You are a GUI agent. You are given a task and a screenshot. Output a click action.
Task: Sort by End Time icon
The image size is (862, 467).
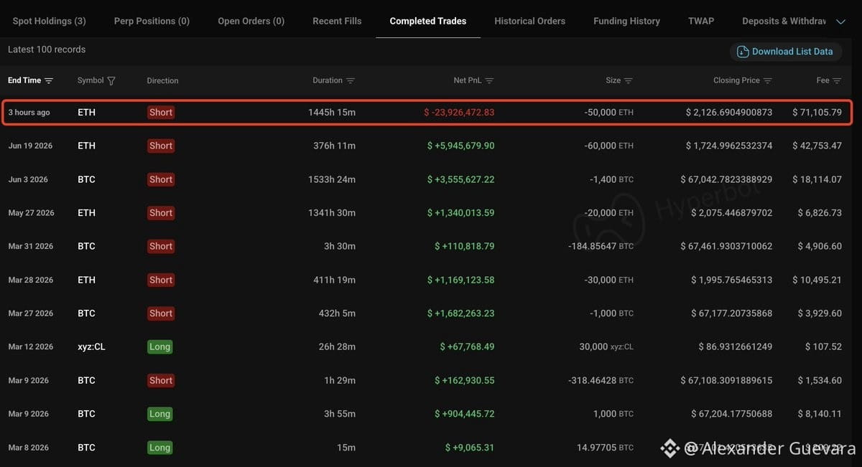click(49, 81)
